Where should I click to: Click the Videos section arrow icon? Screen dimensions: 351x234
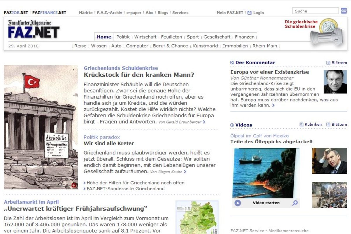232,125
